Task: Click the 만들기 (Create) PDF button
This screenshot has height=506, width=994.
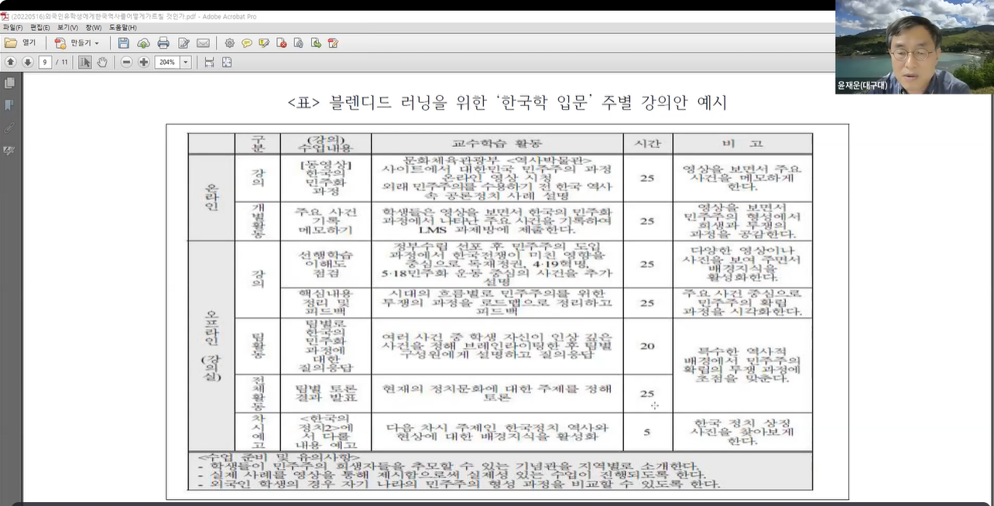Action: pyautogui.click(x=77, y=43)
